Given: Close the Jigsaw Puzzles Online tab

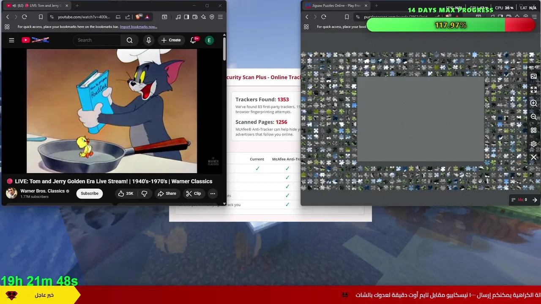Looking at the screenshot, I should (x=366, y=5).
